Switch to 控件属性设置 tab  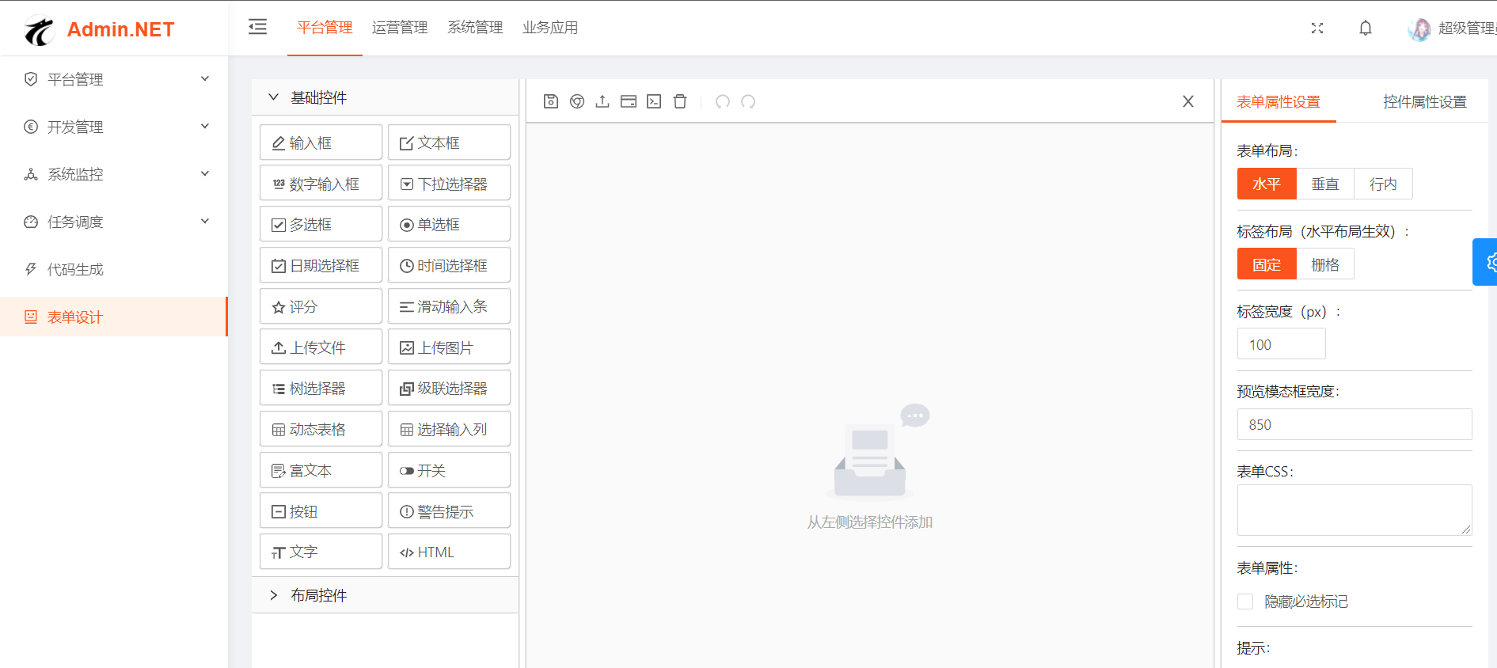pyautogui.click(x=1424, y=102)
